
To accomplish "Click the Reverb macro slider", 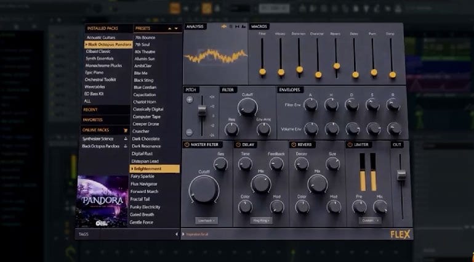I will click(x=337, y=66).
